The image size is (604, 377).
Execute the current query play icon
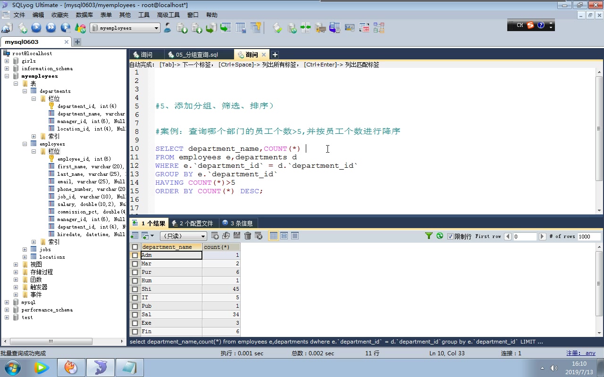tap(36, 28)
